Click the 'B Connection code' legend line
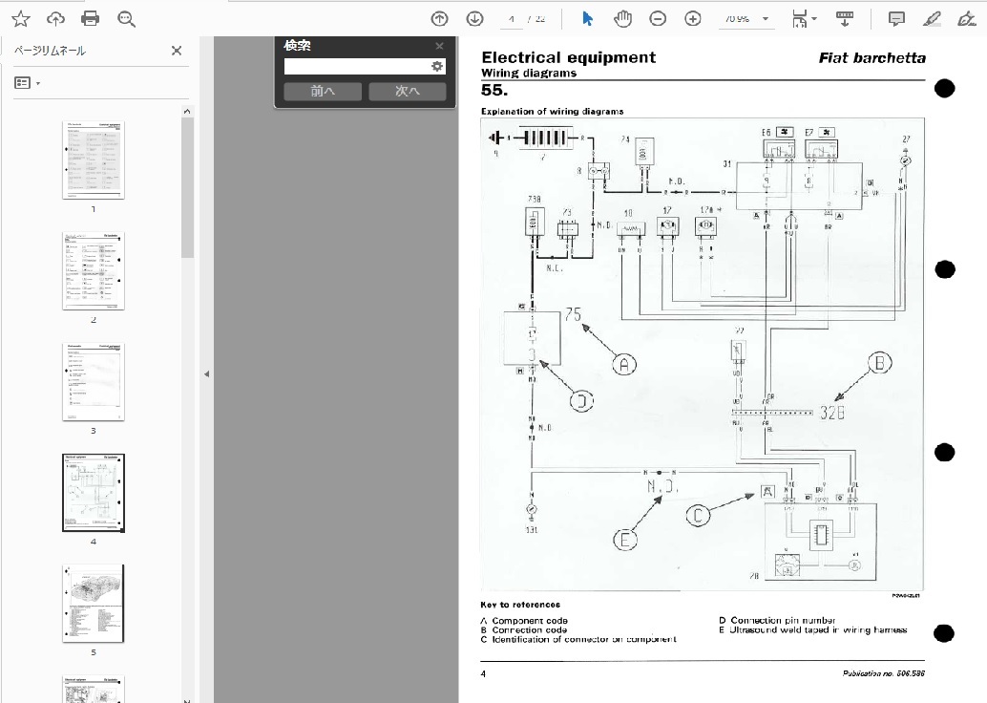The width and height of the screenshot is (987, 703). click(524, 629)
